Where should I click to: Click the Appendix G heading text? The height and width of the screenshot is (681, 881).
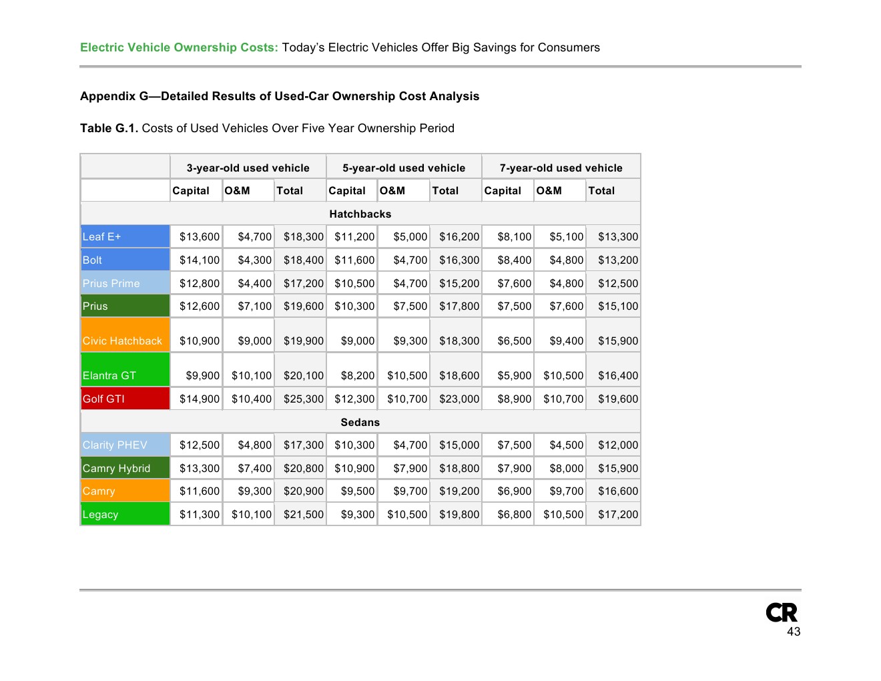[280, 96]
